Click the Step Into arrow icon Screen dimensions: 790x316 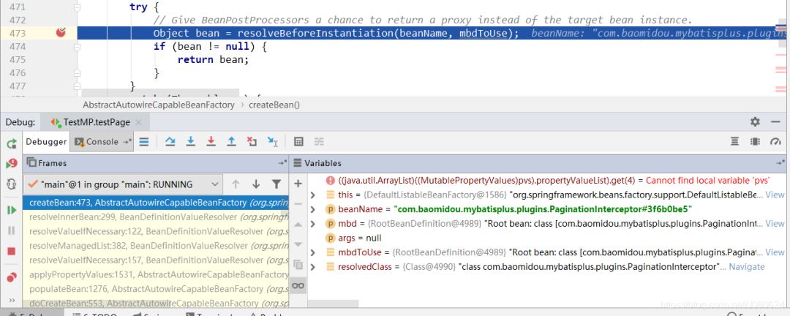(190, 142)
